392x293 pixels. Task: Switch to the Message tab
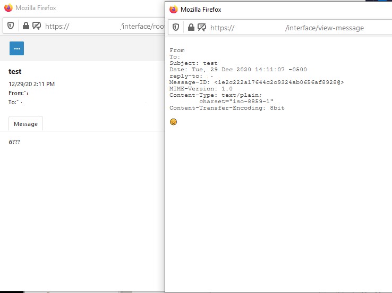pos(25,124)
